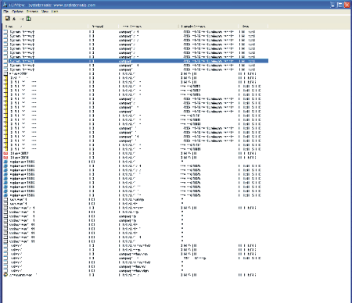Click the TCPView application icon in title bar
This screenshot has height=303, width=352.
point(5,5)
